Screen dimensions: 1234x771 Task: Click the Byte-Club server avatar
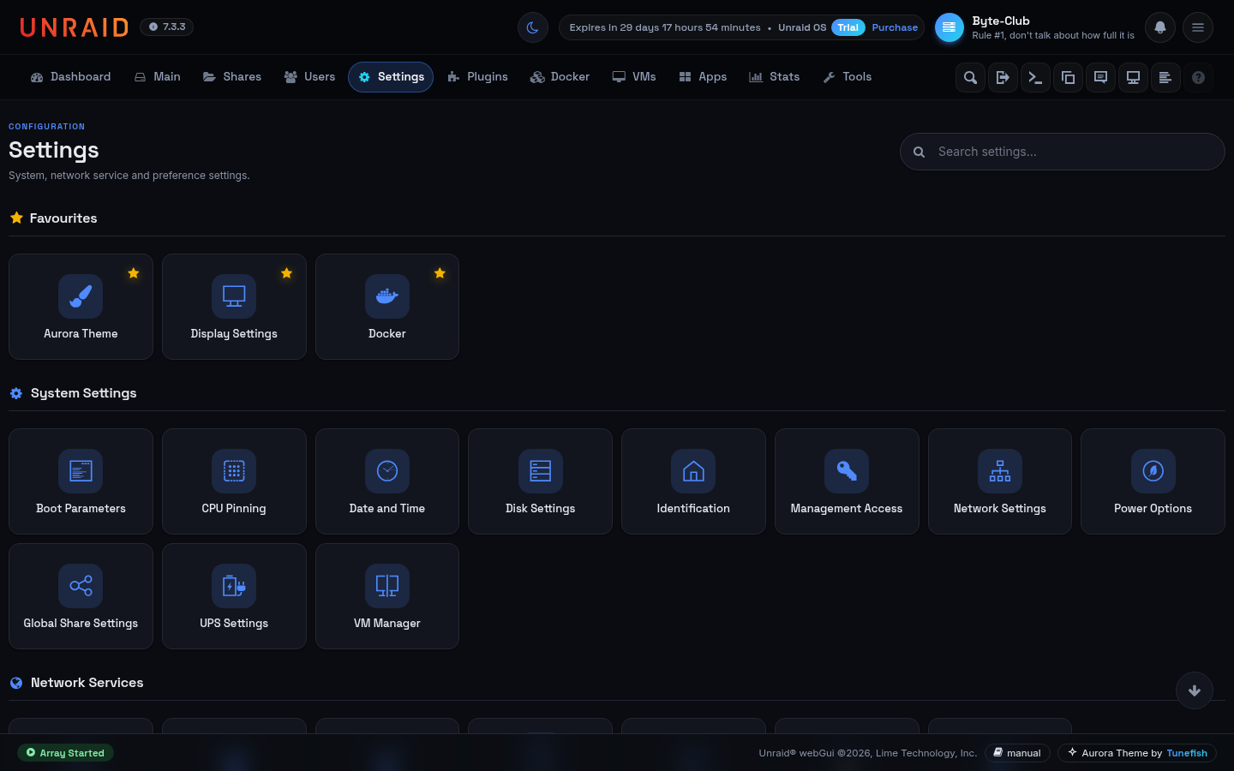949,27
